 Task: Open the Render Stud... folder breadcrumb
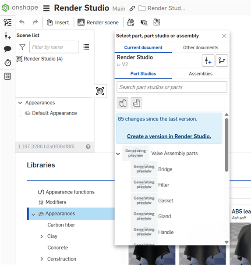point(162,8)
